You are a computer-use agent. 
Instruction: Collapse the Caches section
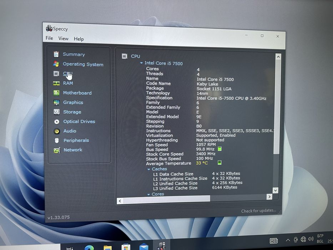(149, 169)
